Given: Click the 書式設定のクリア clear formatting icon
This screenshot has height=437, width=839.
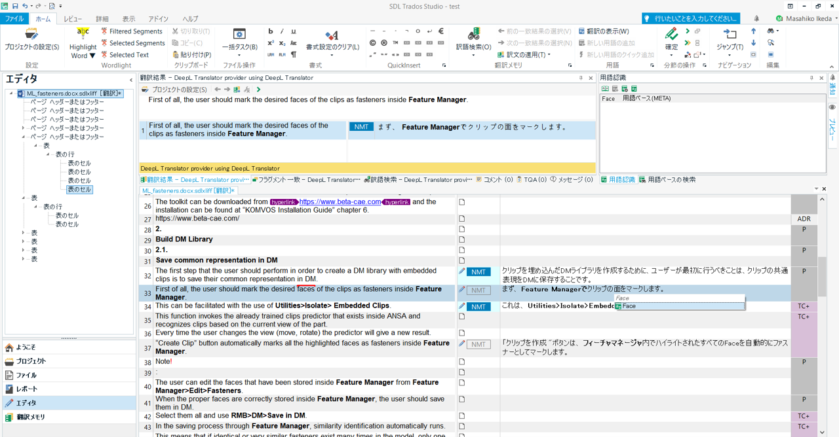Looking at the screenshot, I should pos(332,34).
